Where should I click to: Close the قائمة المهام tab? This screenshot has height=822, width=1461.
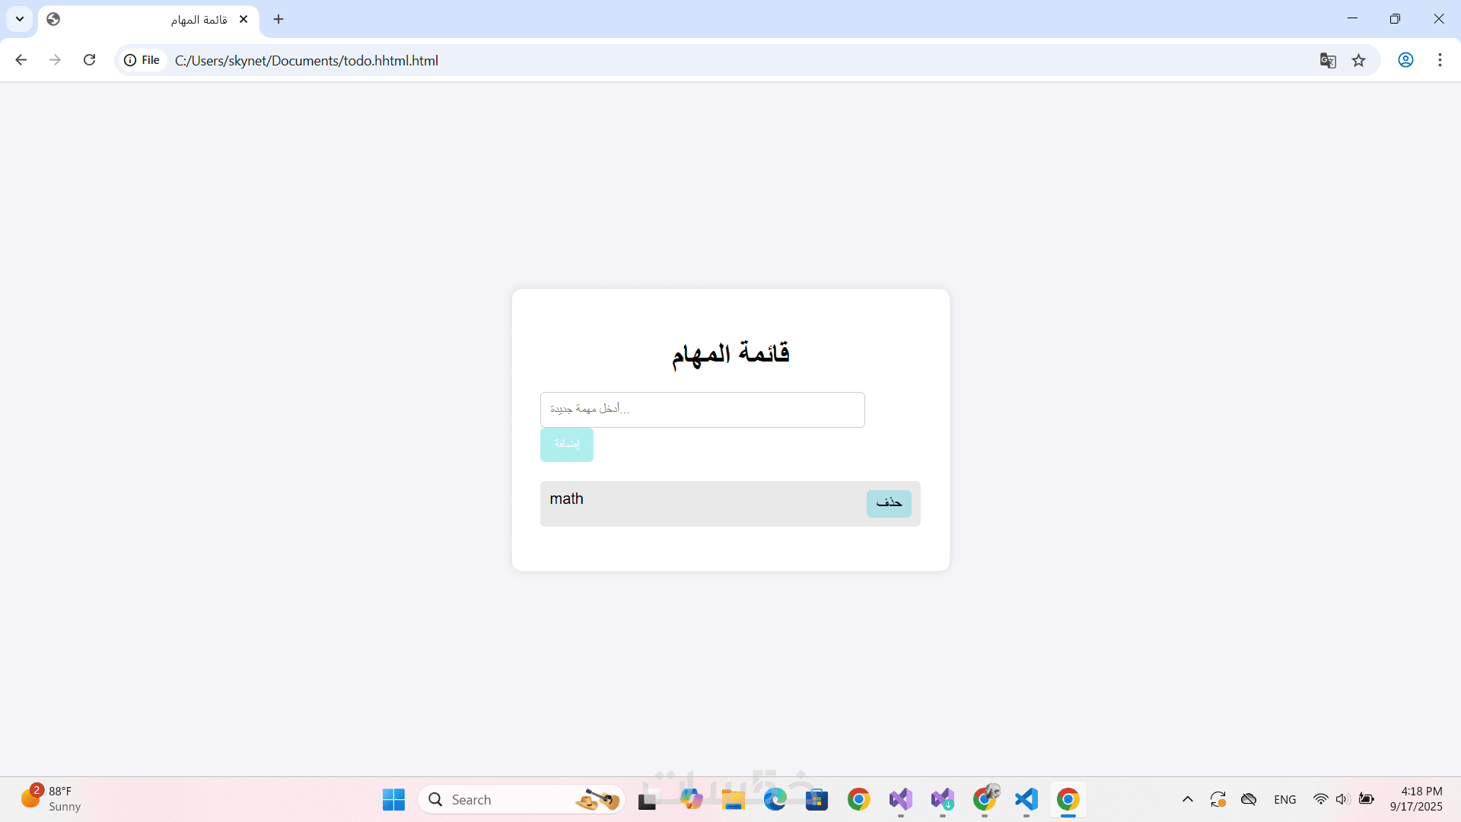[243, 19]
